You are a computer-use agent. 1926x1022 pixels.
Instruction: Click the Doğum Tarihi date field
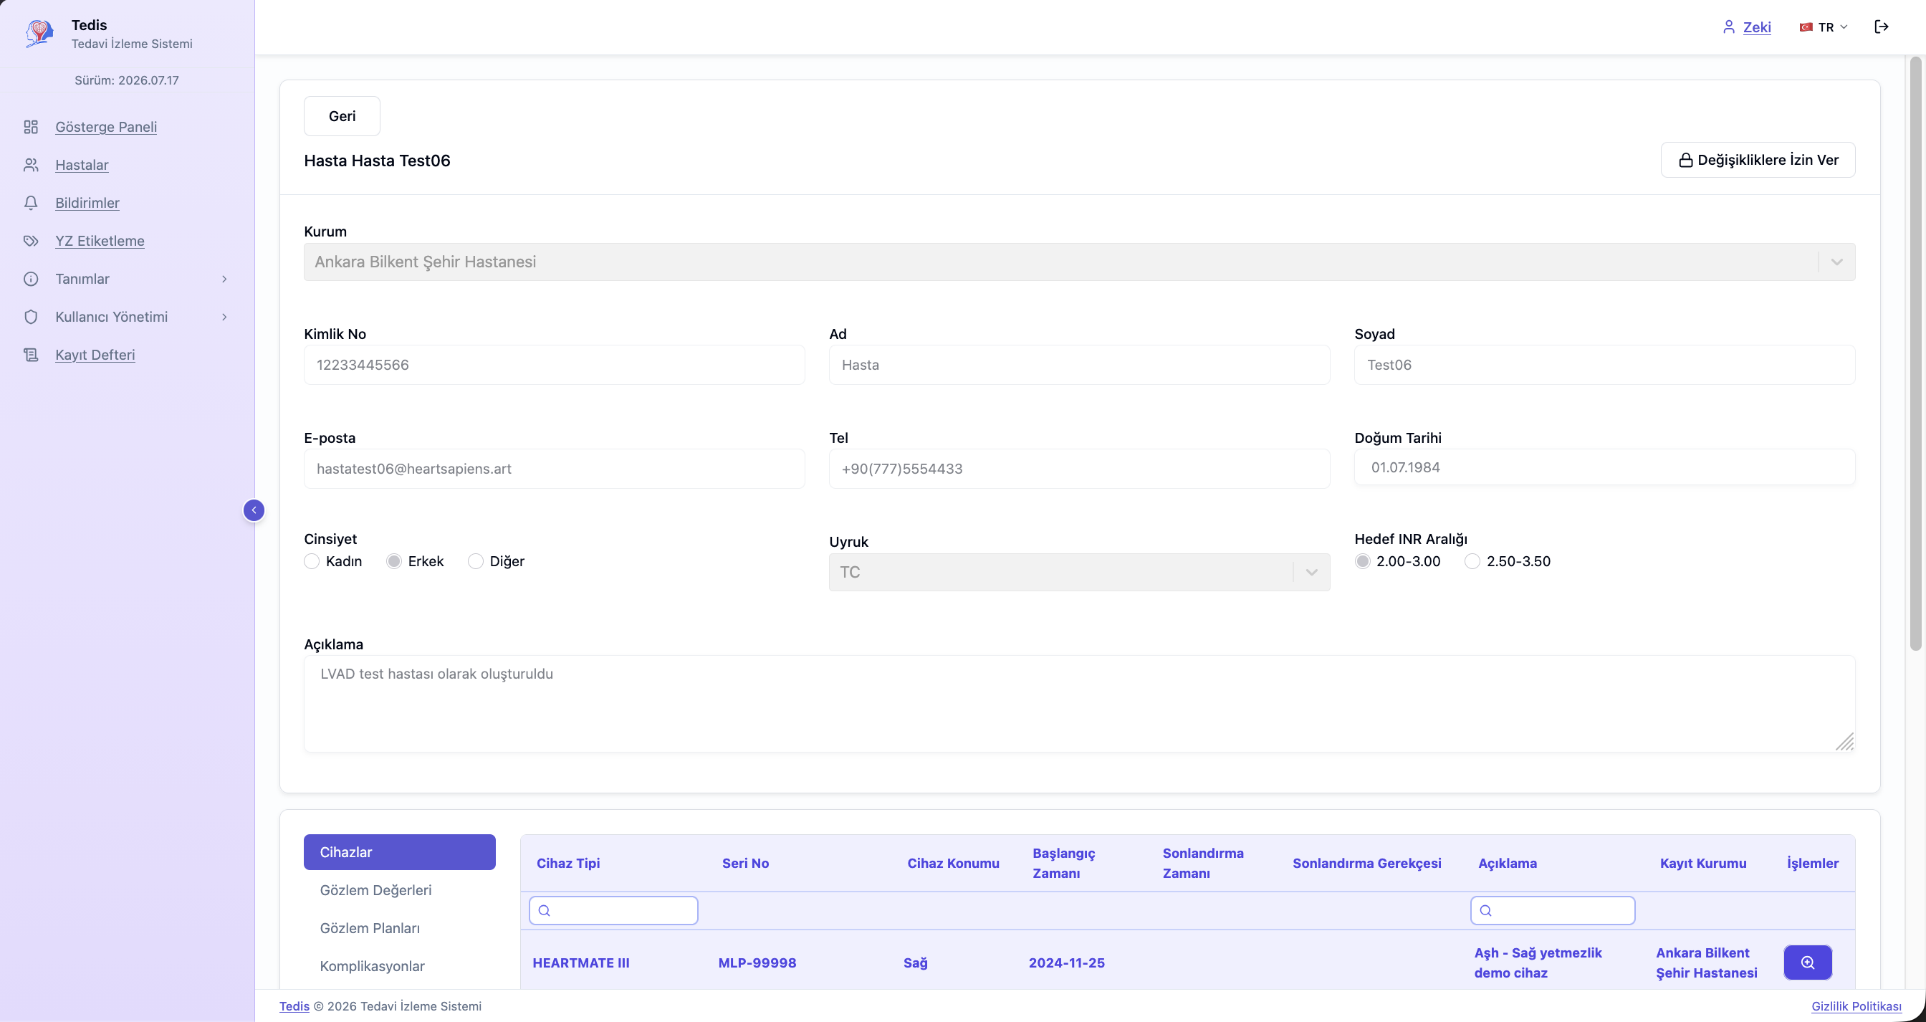tap(1604, 467)
